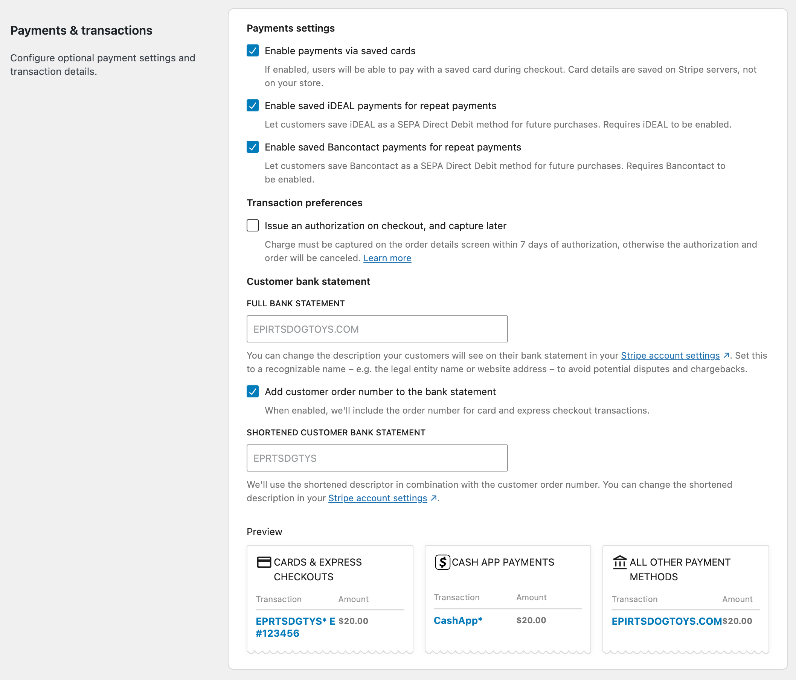Click the EPIRTSDOGTOYS.COM transaction preview text

coord(666,621)
